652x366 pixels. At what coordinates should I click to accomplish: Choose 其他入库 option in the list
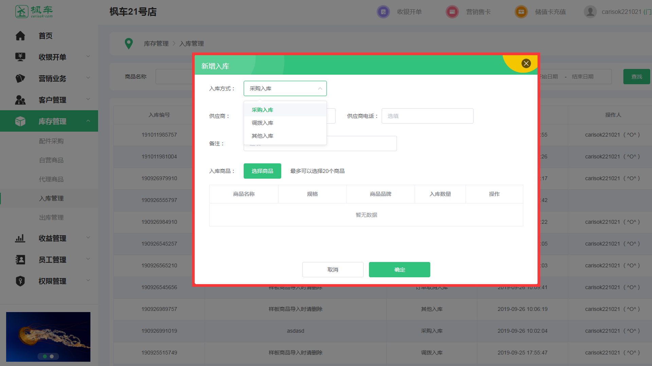(x=262, y=136)
